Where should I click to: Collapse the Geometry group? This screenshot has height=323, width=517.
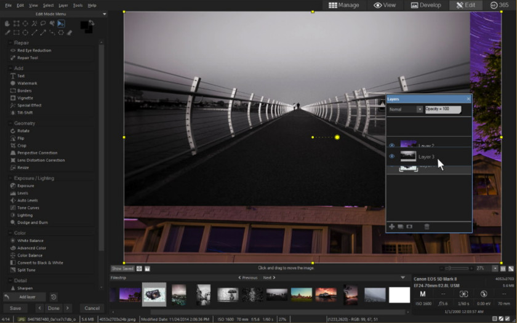click(x=10, y=123)
